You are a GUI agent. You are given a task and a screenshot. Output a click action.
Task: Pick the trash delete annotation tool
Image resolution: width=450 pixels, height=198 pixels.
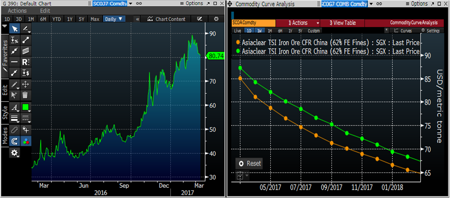[25, 95]
